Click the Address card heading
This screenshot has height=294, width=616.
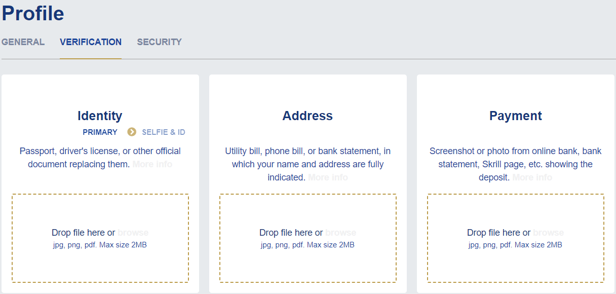point(307,116)
